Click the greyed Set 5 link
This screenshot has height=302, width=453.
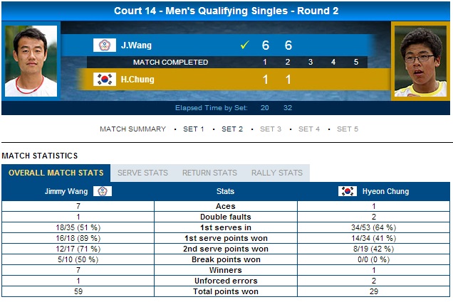[x=348, y=129]
